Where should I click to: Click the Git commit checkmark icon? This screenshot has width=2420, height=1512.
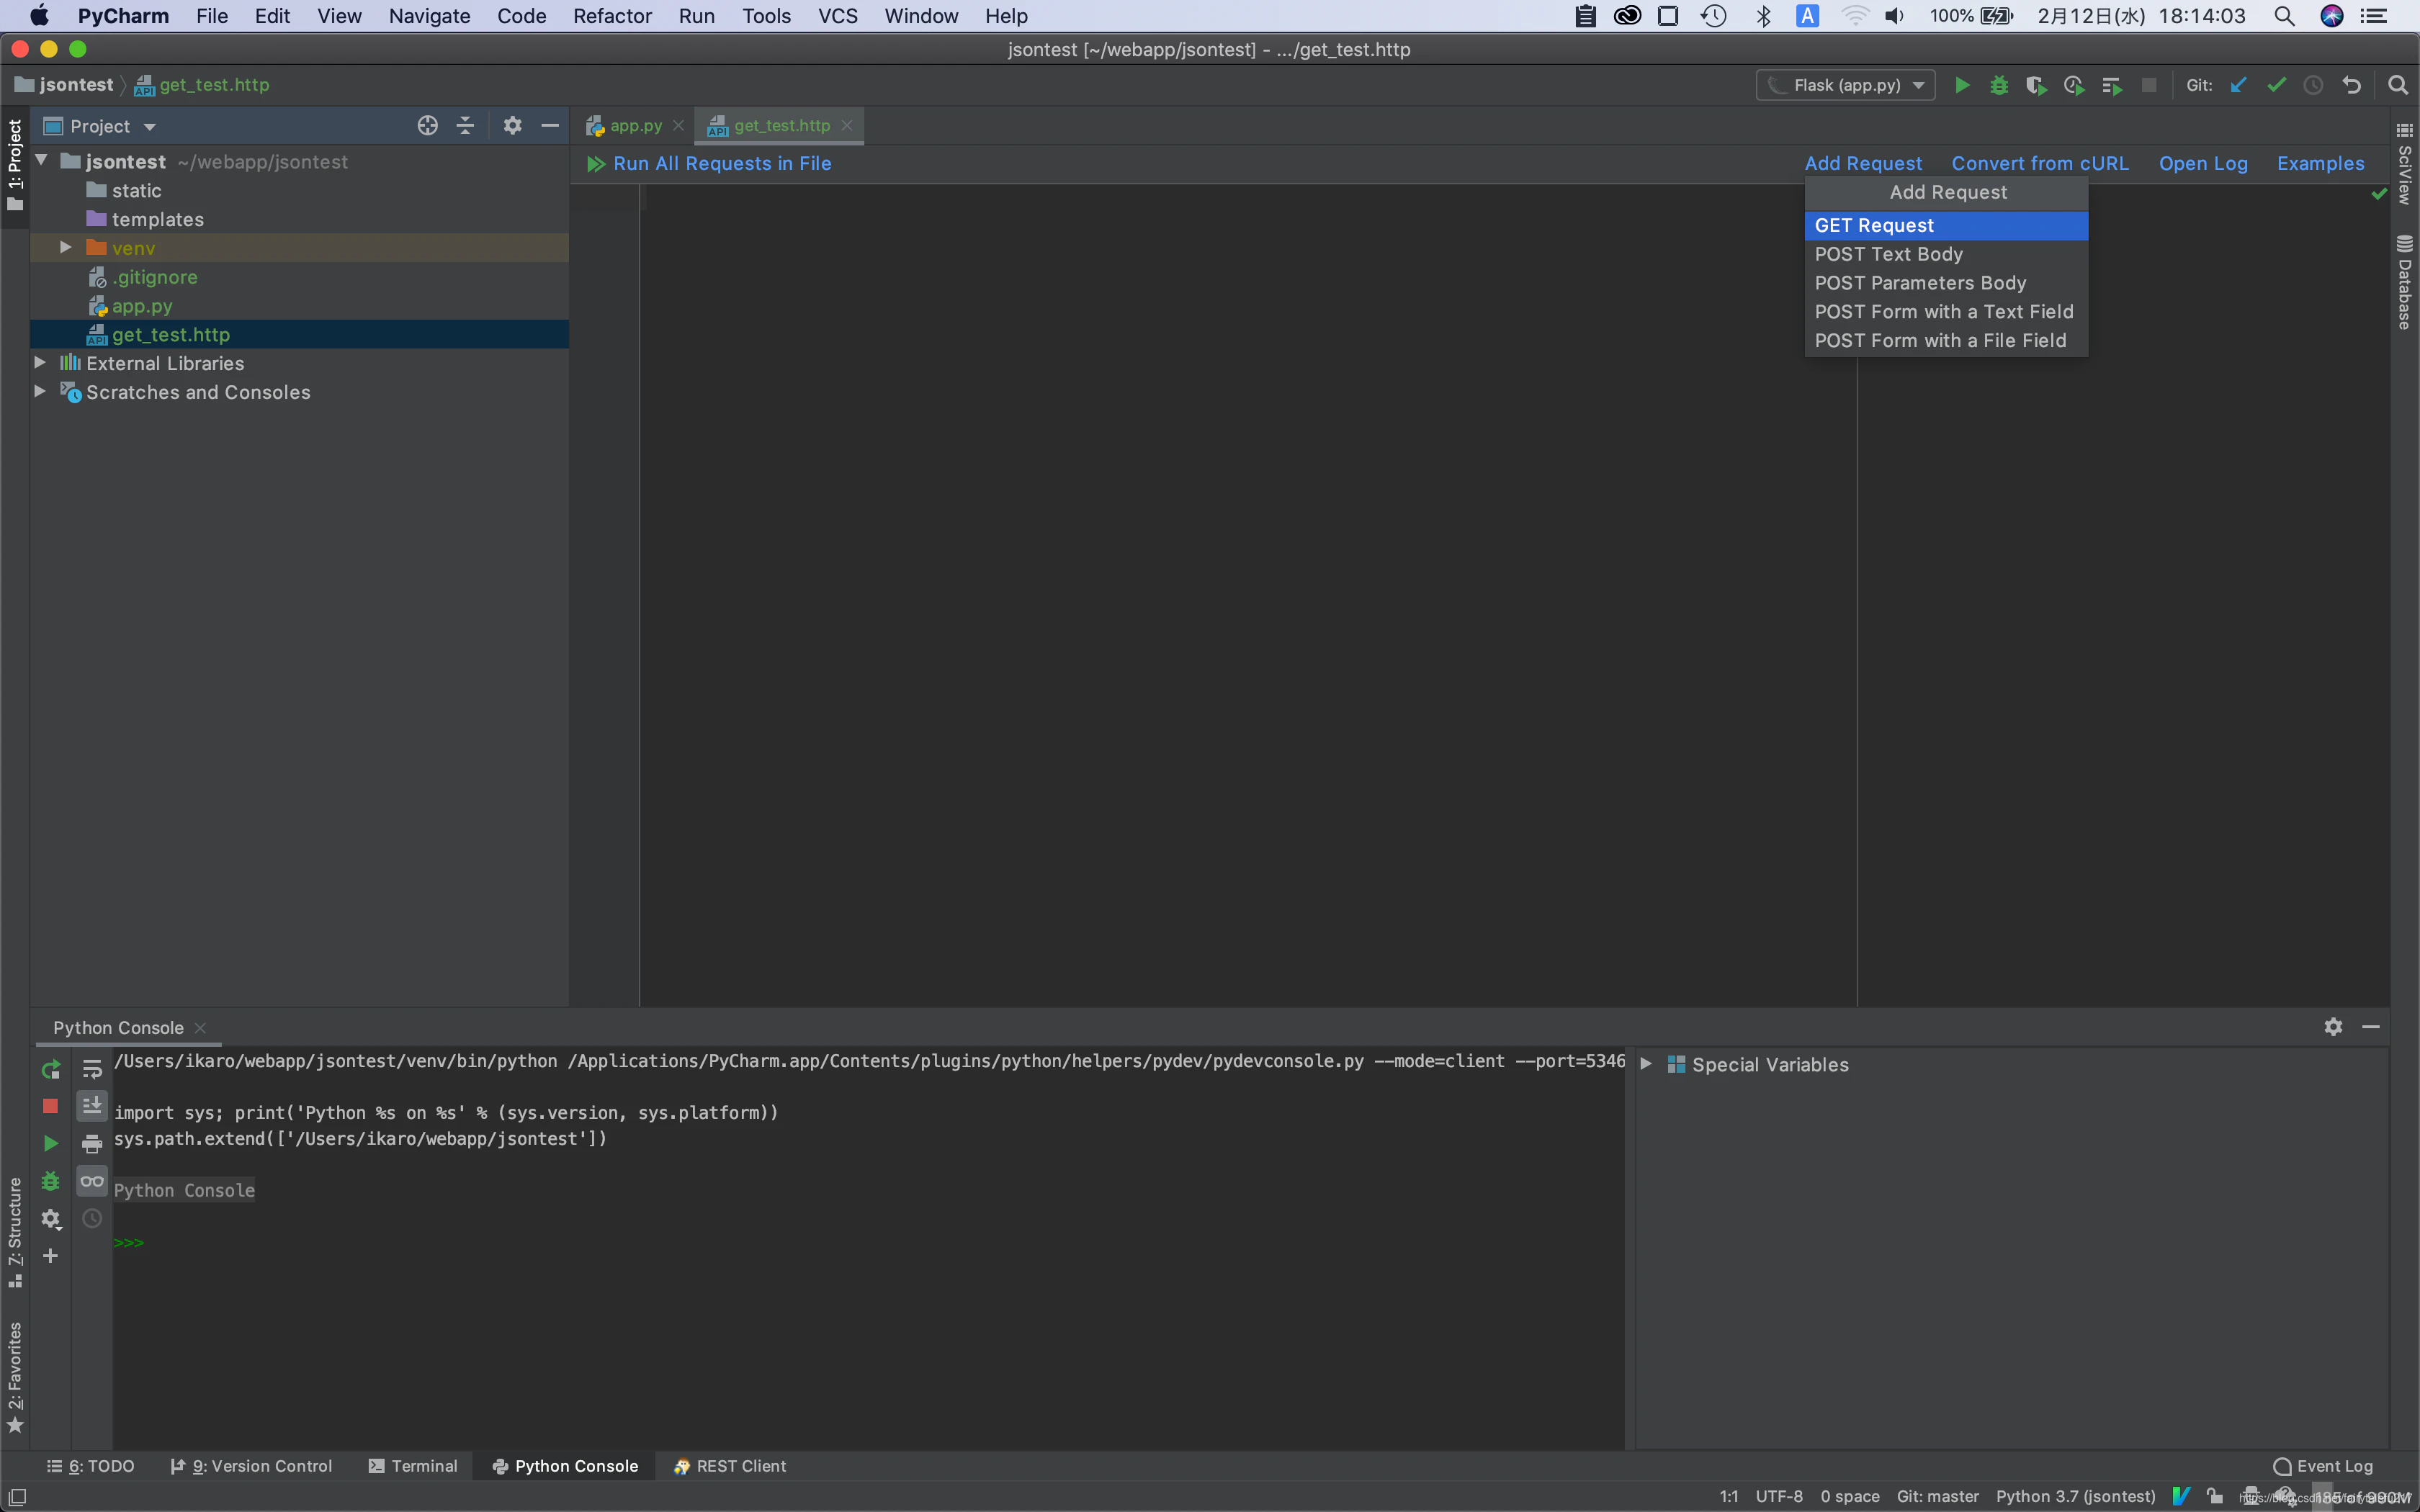click(2276, 85)
